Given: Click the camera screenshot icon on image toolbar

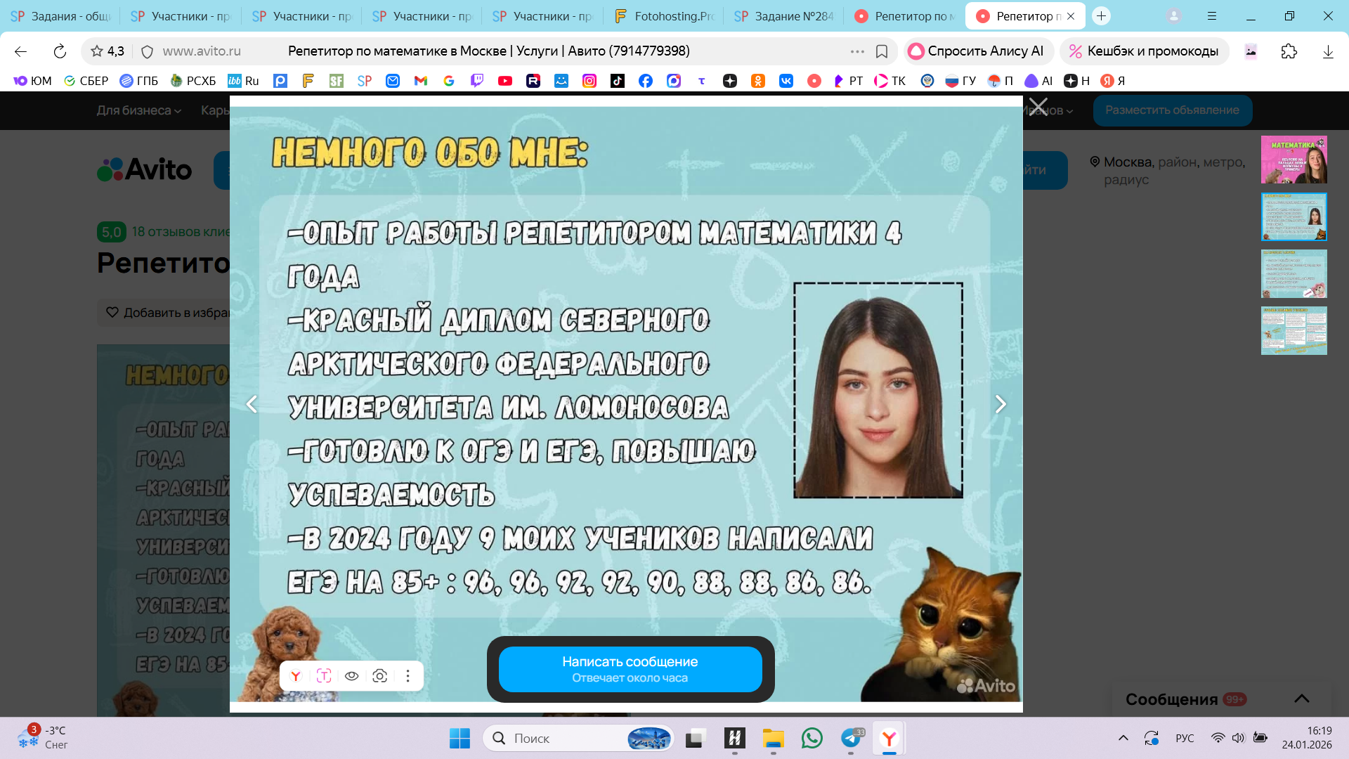Looking at the screenshot, I should pyautogui.click(x=380, y=676).
